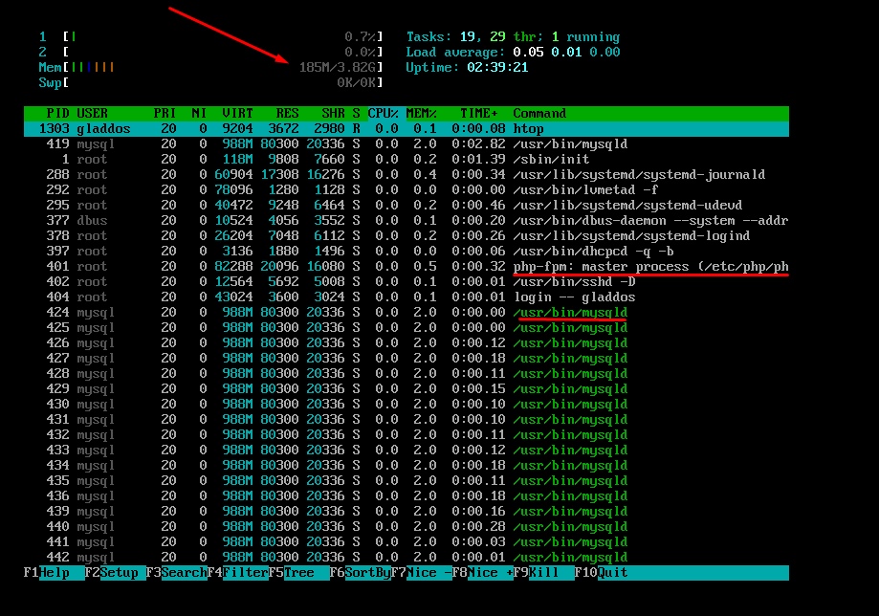Select F3 Search in the bottom bar
Screen dimensions: 879x616
[176, 573]
